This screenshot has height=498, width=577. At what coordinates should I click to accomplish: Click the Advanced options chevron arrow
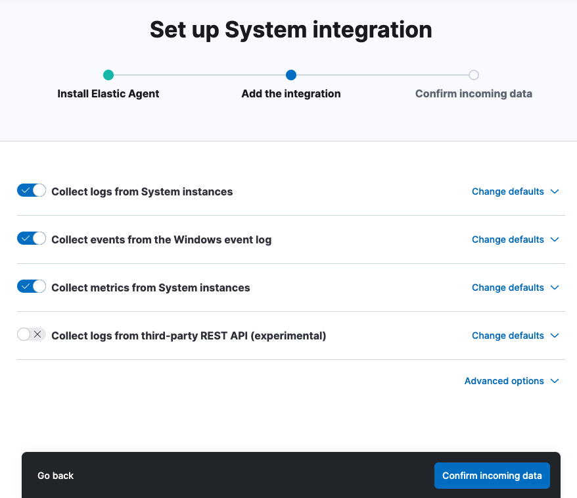tap(554, 381)
